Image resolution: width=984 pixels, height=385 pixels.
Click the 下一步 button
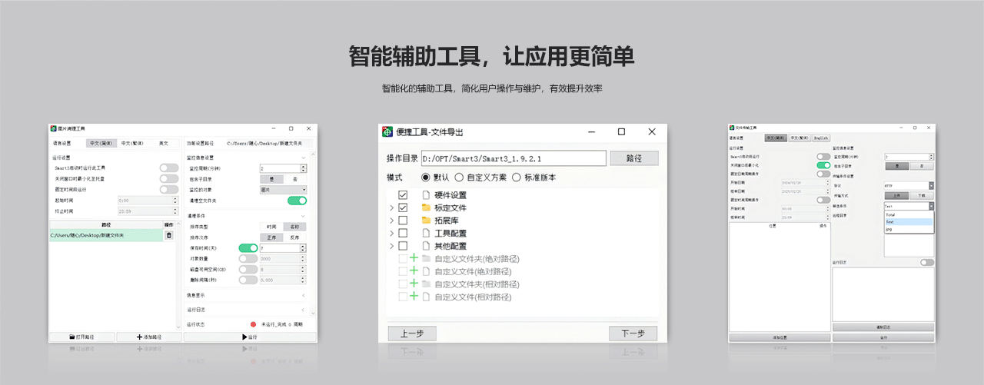point(633,334)
